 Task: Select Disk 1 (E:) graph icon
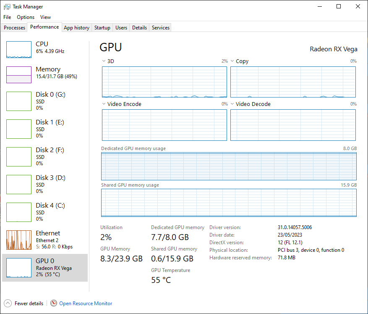coord(19,129)
